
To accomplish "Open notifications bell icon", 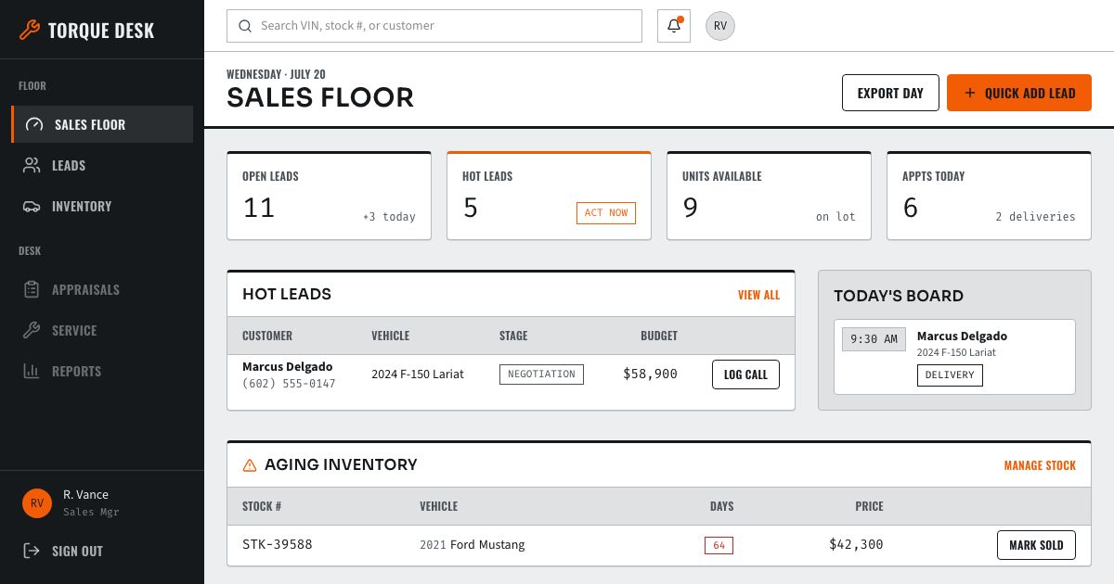I will (674, 26).
